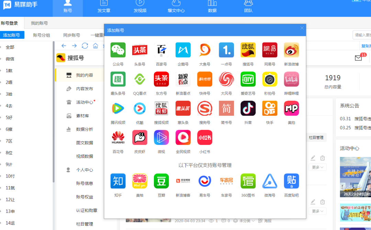Viewport: 371px width, 230px height.
Task: Click the 抖音 Douyin platform icon
Action: click(x=248, y=108)
